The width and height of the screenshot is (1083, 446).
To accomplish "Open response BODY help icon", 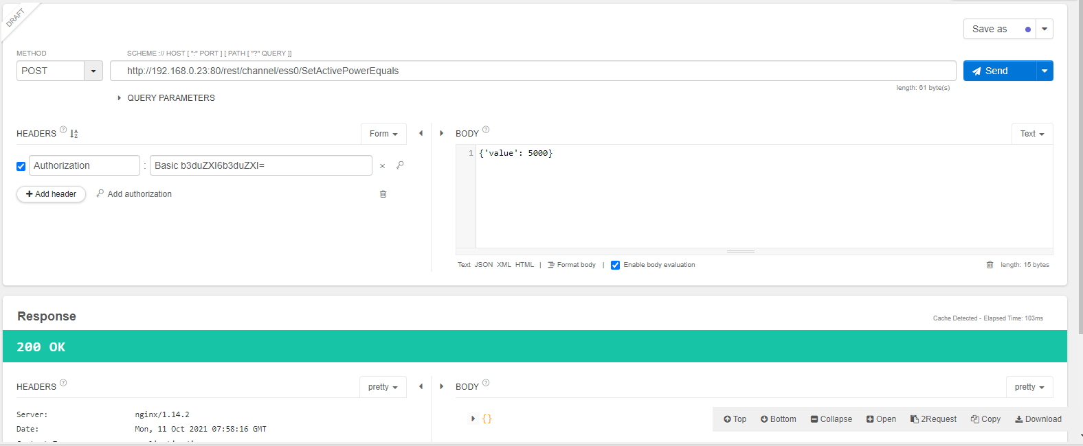I will coord(486,383).
